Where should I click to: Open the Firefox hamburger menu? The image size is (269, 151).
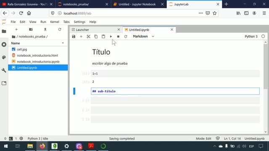(x=264, y=13)
